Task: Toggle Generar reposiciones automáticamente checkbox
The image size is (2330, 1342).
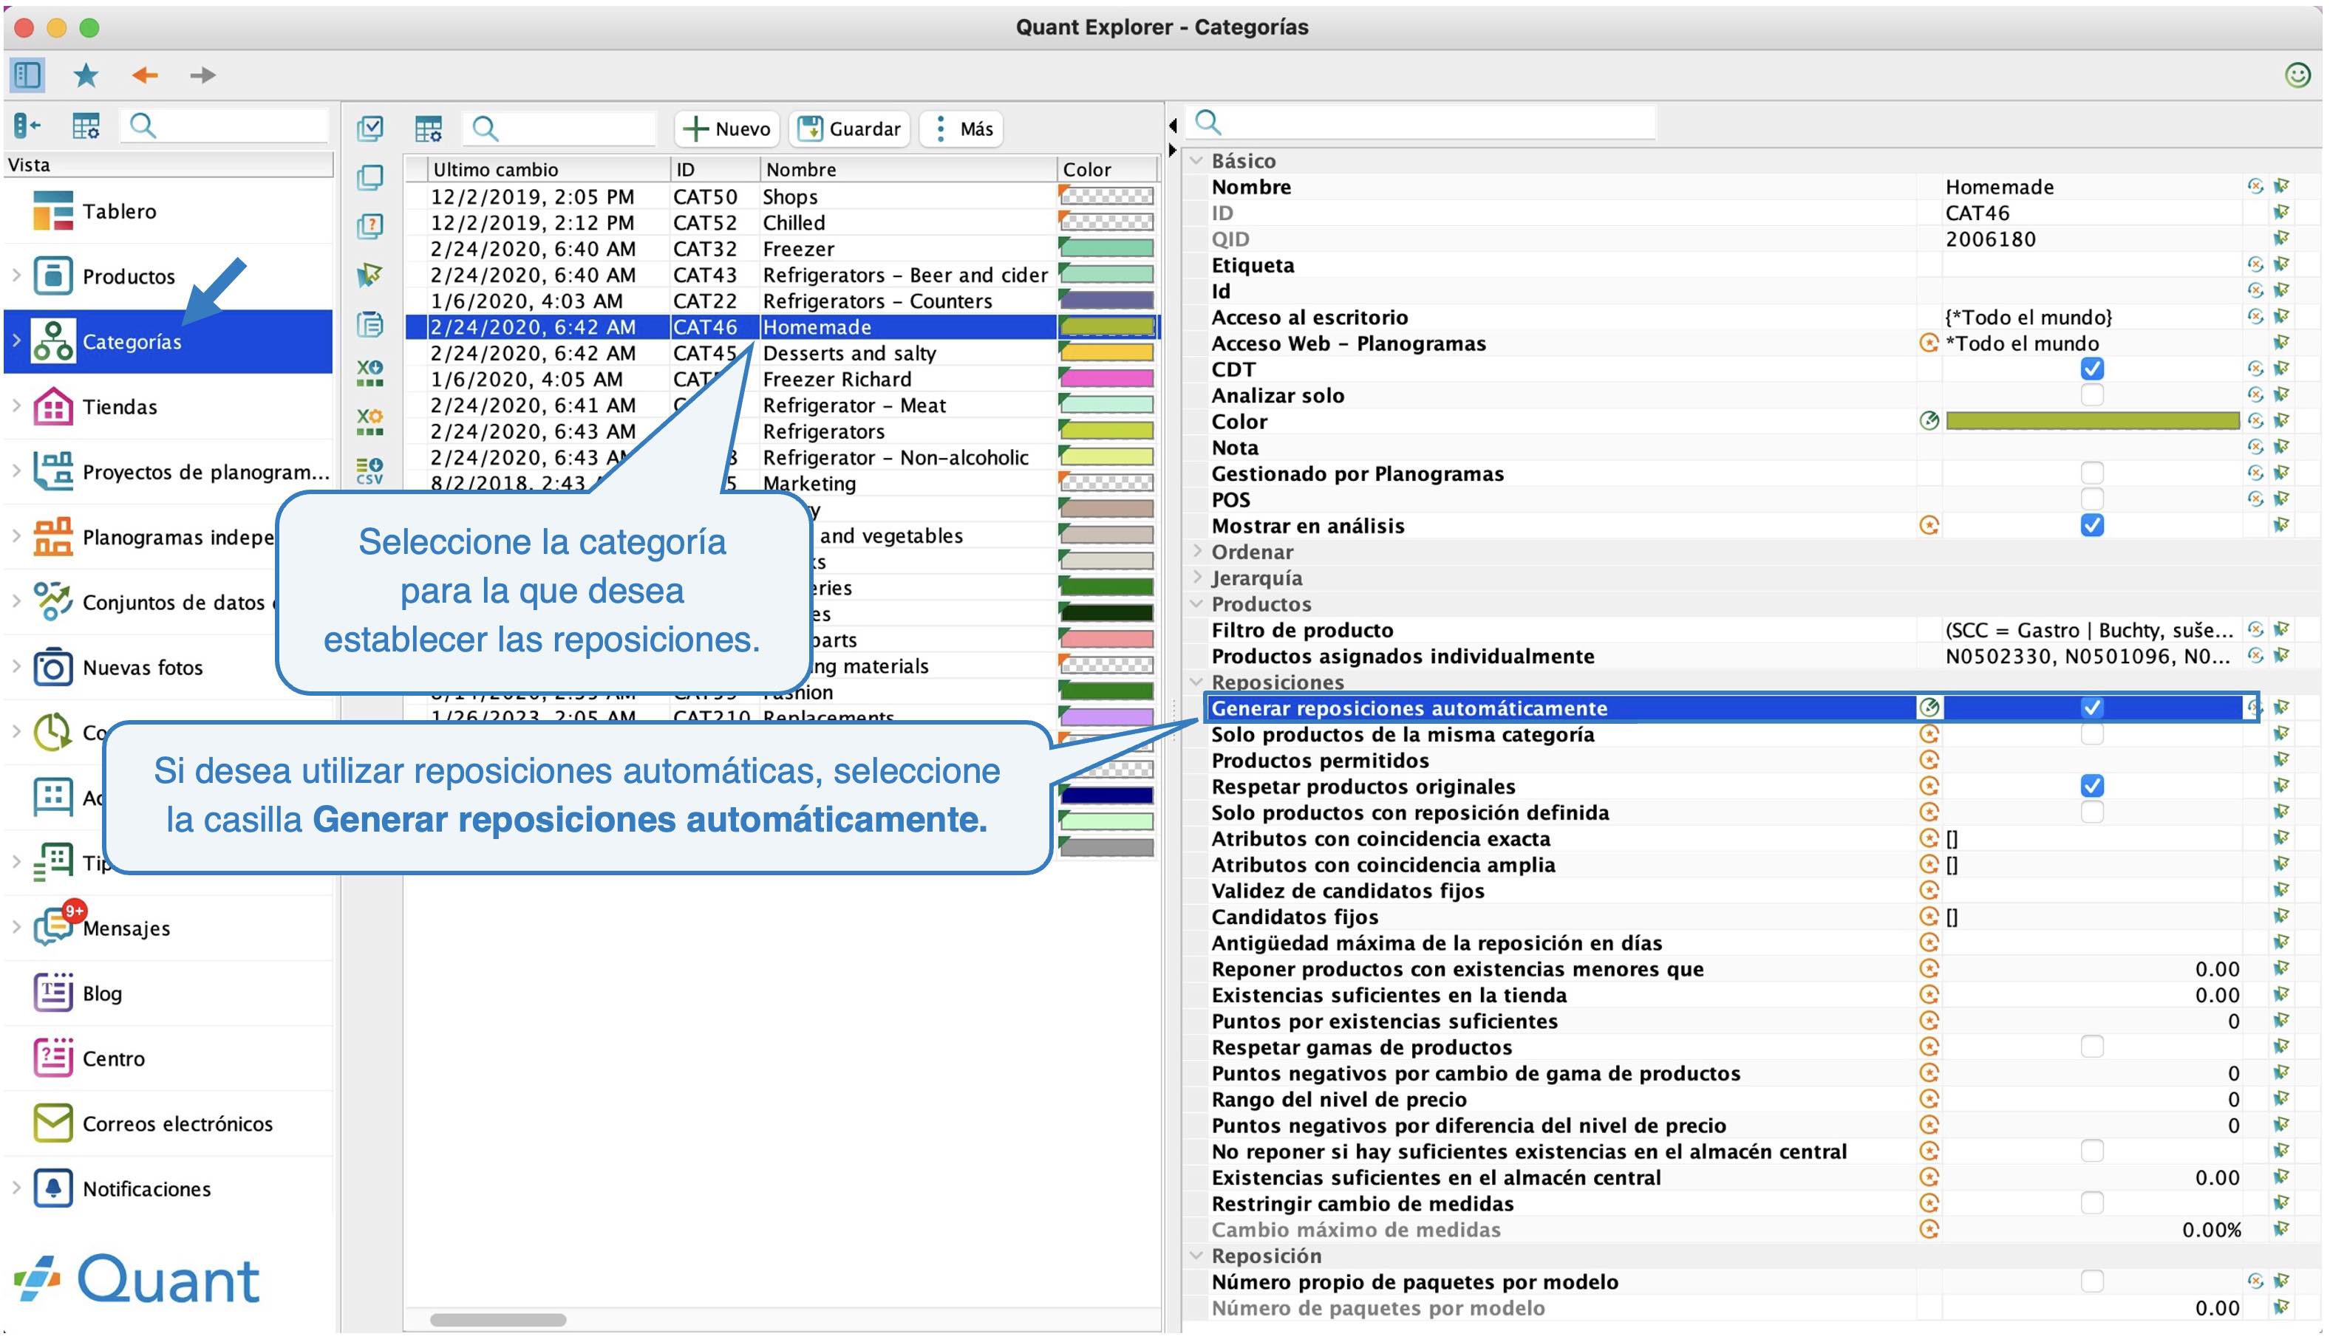Action: click(2091, 708)
